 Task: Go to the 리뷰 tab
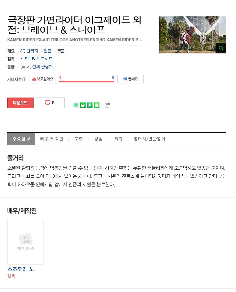click(x=118, y=139)
